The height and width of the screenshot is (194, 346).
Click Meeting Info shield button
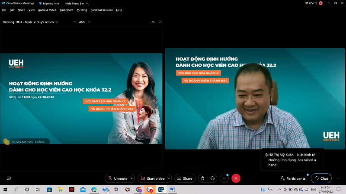click(x=49, y=3)
